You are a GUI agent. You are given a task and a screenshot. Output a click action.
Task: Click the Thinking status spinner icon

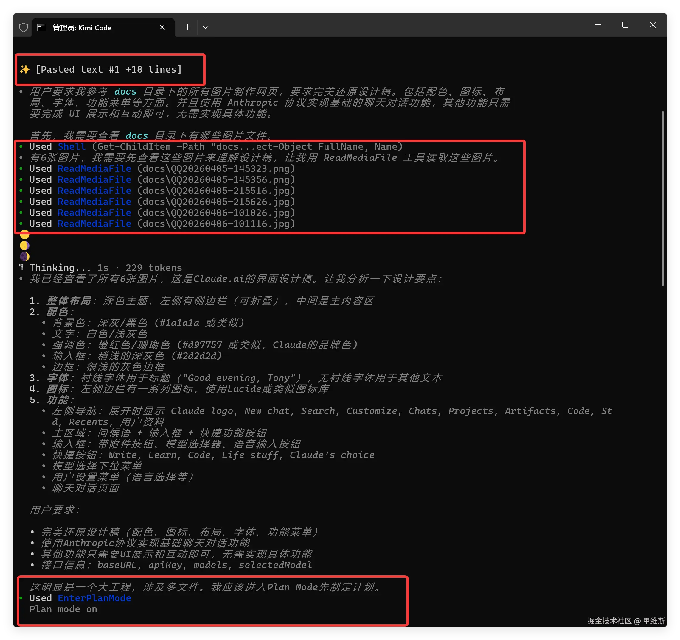[x=21, y=267]
